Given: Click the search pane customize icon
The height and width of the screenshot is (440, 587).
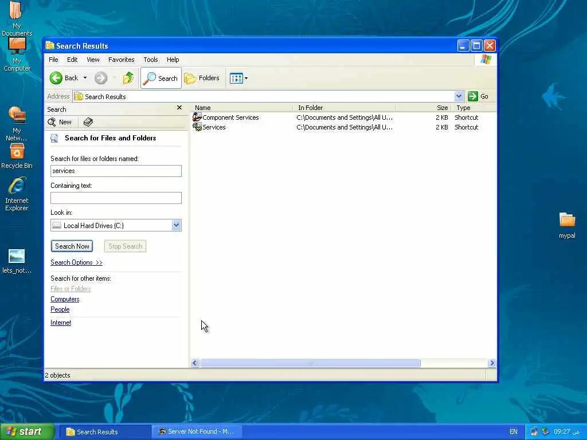Looking at the screenshot, I should coord(88,122).
